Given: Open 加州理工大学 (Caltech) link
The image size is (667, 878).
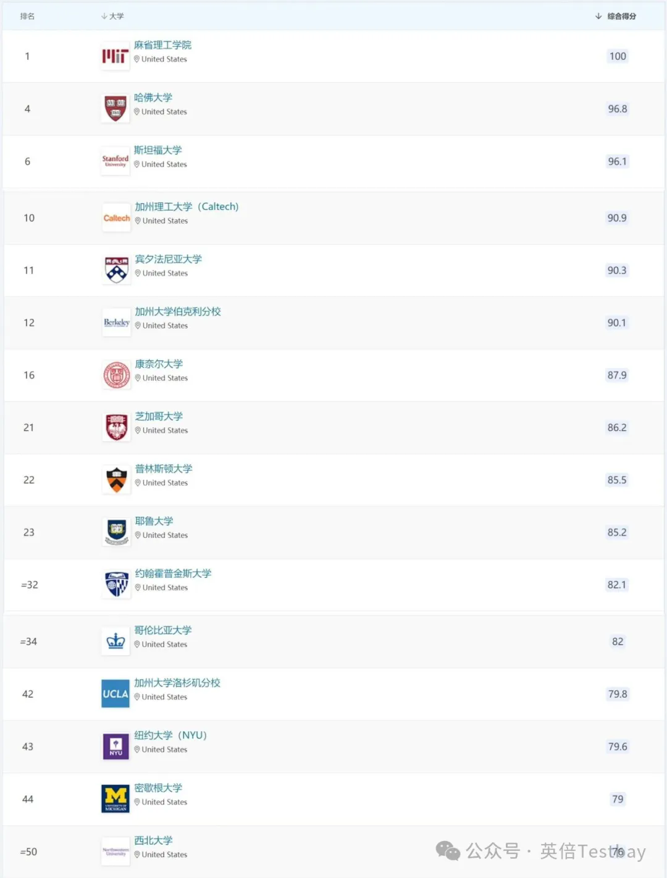Looking at the screenshot, I should [187, 206].
